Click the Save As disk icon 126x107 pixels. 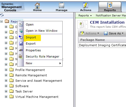(x=106, y=33)
